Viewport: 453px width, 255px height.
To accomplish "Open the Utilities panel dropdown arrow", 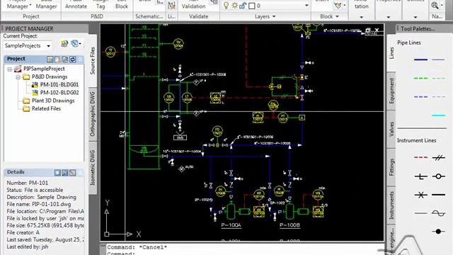I will (415, 17).
